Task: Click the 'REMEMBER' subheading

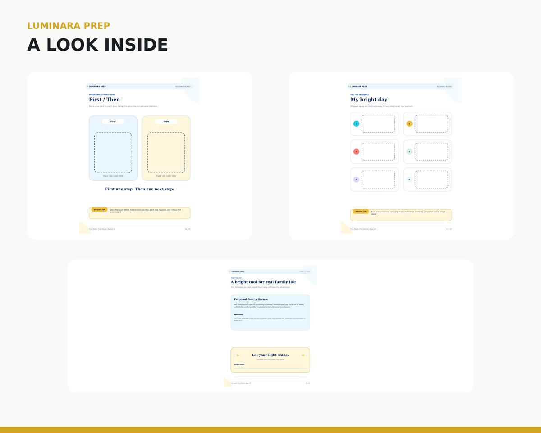Action: pos(238,315)
